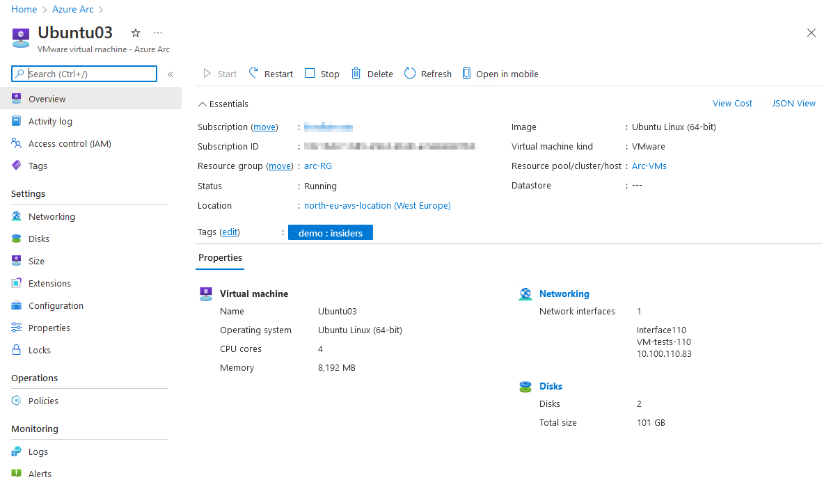Click the Ubuntu03 VM resource icon
The height and width of the screenshot is (489, 831).
[x=21, y=38]
